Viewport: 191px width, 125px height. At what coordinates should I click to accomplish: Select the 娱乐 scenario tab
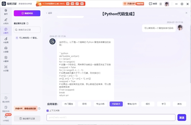click(x=148, y=104)
